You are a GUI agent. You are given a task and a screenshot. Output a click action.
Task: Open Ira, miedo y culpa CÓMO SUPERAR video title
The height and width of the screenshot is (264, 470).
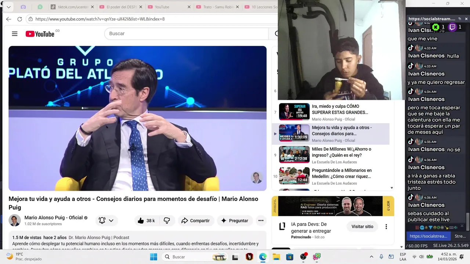(340, 109)
